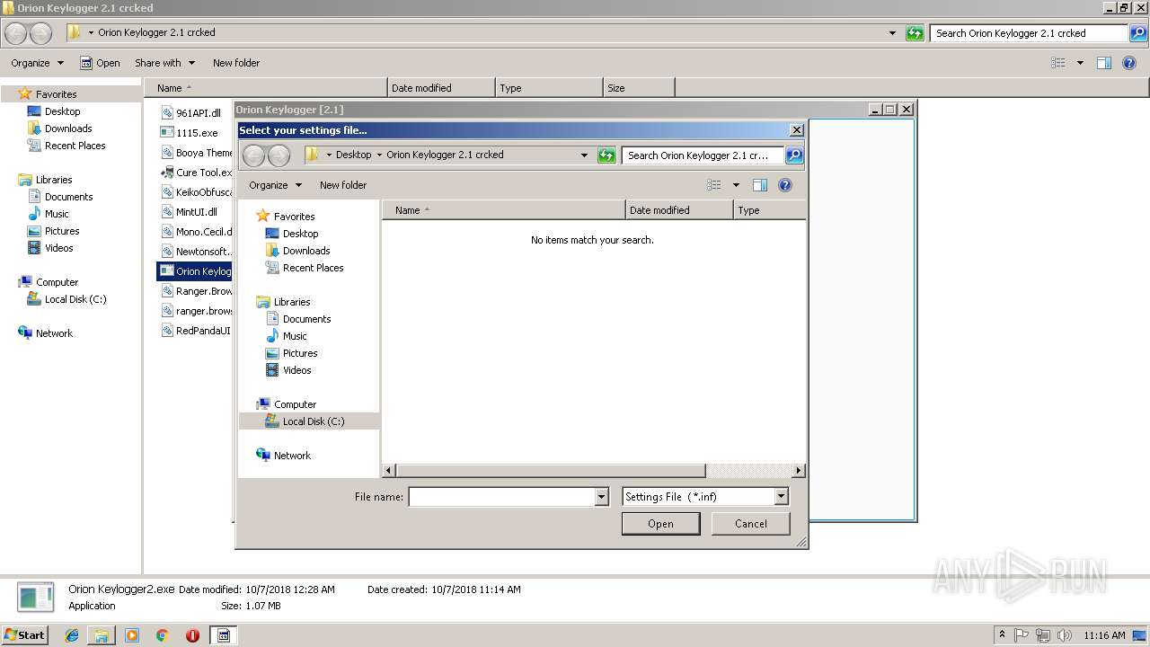Select Videos in Explorer's Libraries
Screen dimensions: 1150x647
coord(58,248)
